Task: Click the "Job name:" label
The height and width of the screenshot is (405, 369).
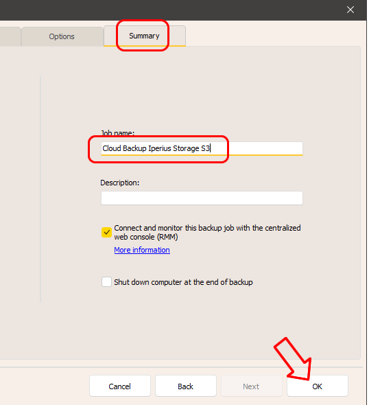Action: tap(117, 133)
